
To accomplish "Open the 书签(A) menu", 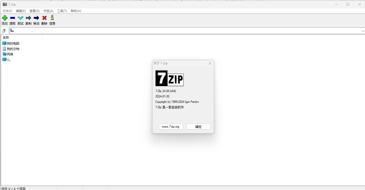I will coord(48,11).
